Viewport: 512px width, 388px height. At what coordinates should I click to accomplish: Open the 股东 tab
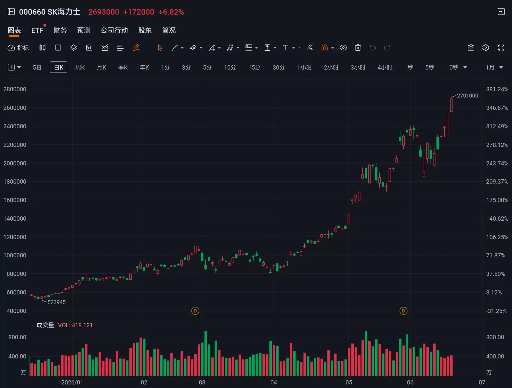pos(145,30)
